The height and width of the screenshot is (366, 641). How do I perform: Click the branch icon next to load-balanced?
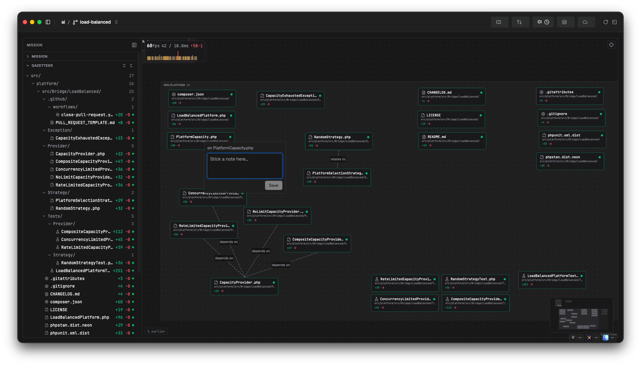pyautogui.click(x=75, y=22)
